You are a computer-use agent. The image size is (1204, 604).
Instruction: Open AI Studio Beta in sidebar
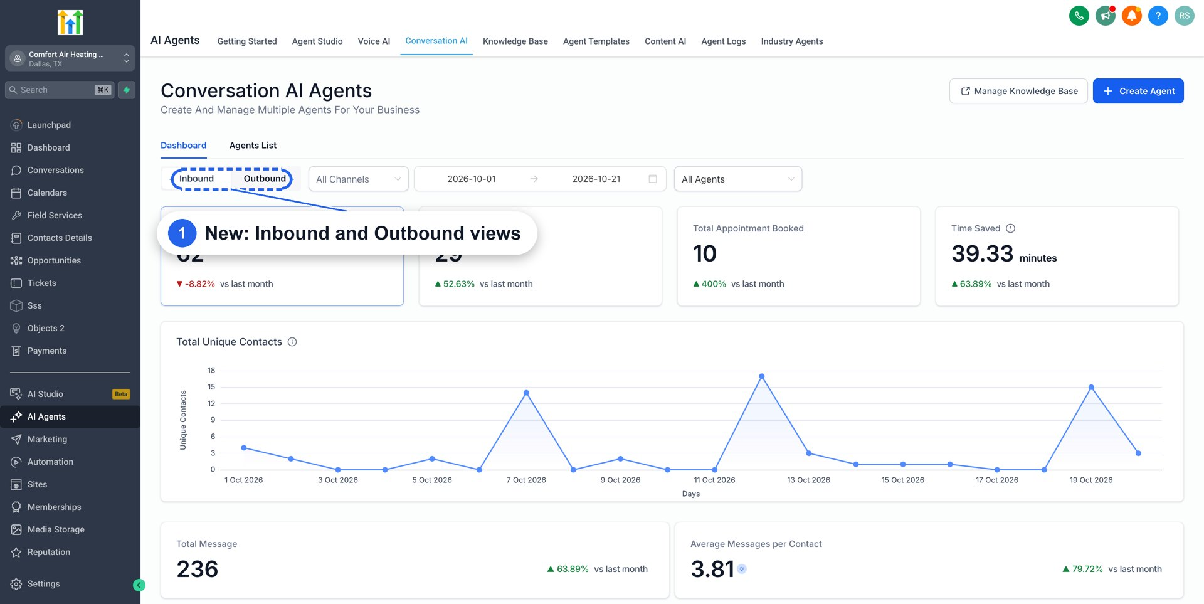[70, 394]
